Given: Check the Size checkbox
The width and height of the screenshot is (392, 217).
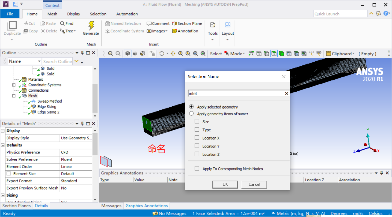Looking at the screenshot, I should point(197,121).
